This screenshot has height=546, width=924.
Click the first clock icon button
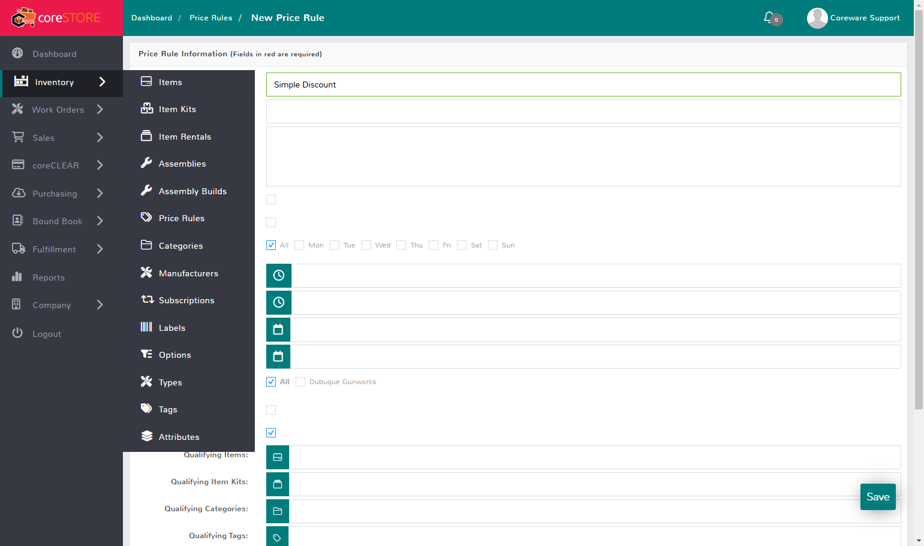[279, 276]
